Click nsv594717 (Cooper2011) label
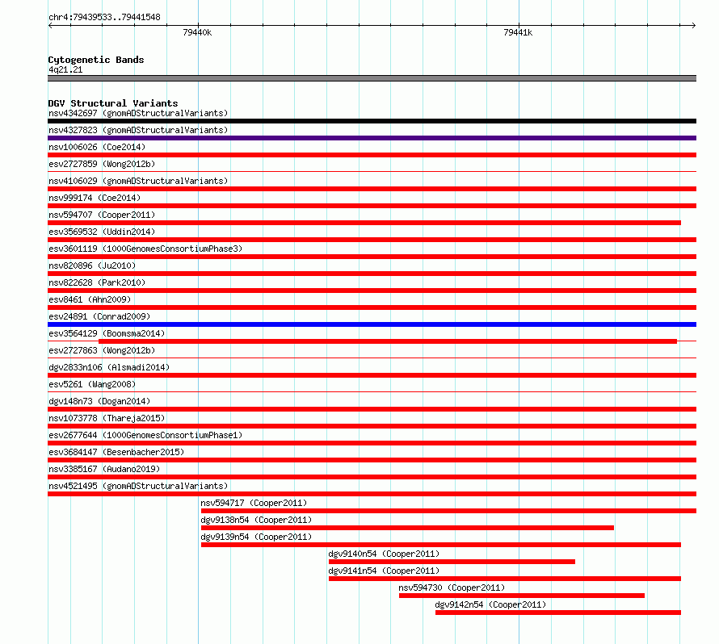Screen dimensions: 719x644 point(254,503)
